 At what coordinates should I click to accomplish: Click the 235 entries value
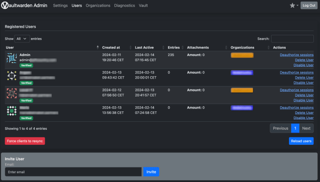pos(171,55)
